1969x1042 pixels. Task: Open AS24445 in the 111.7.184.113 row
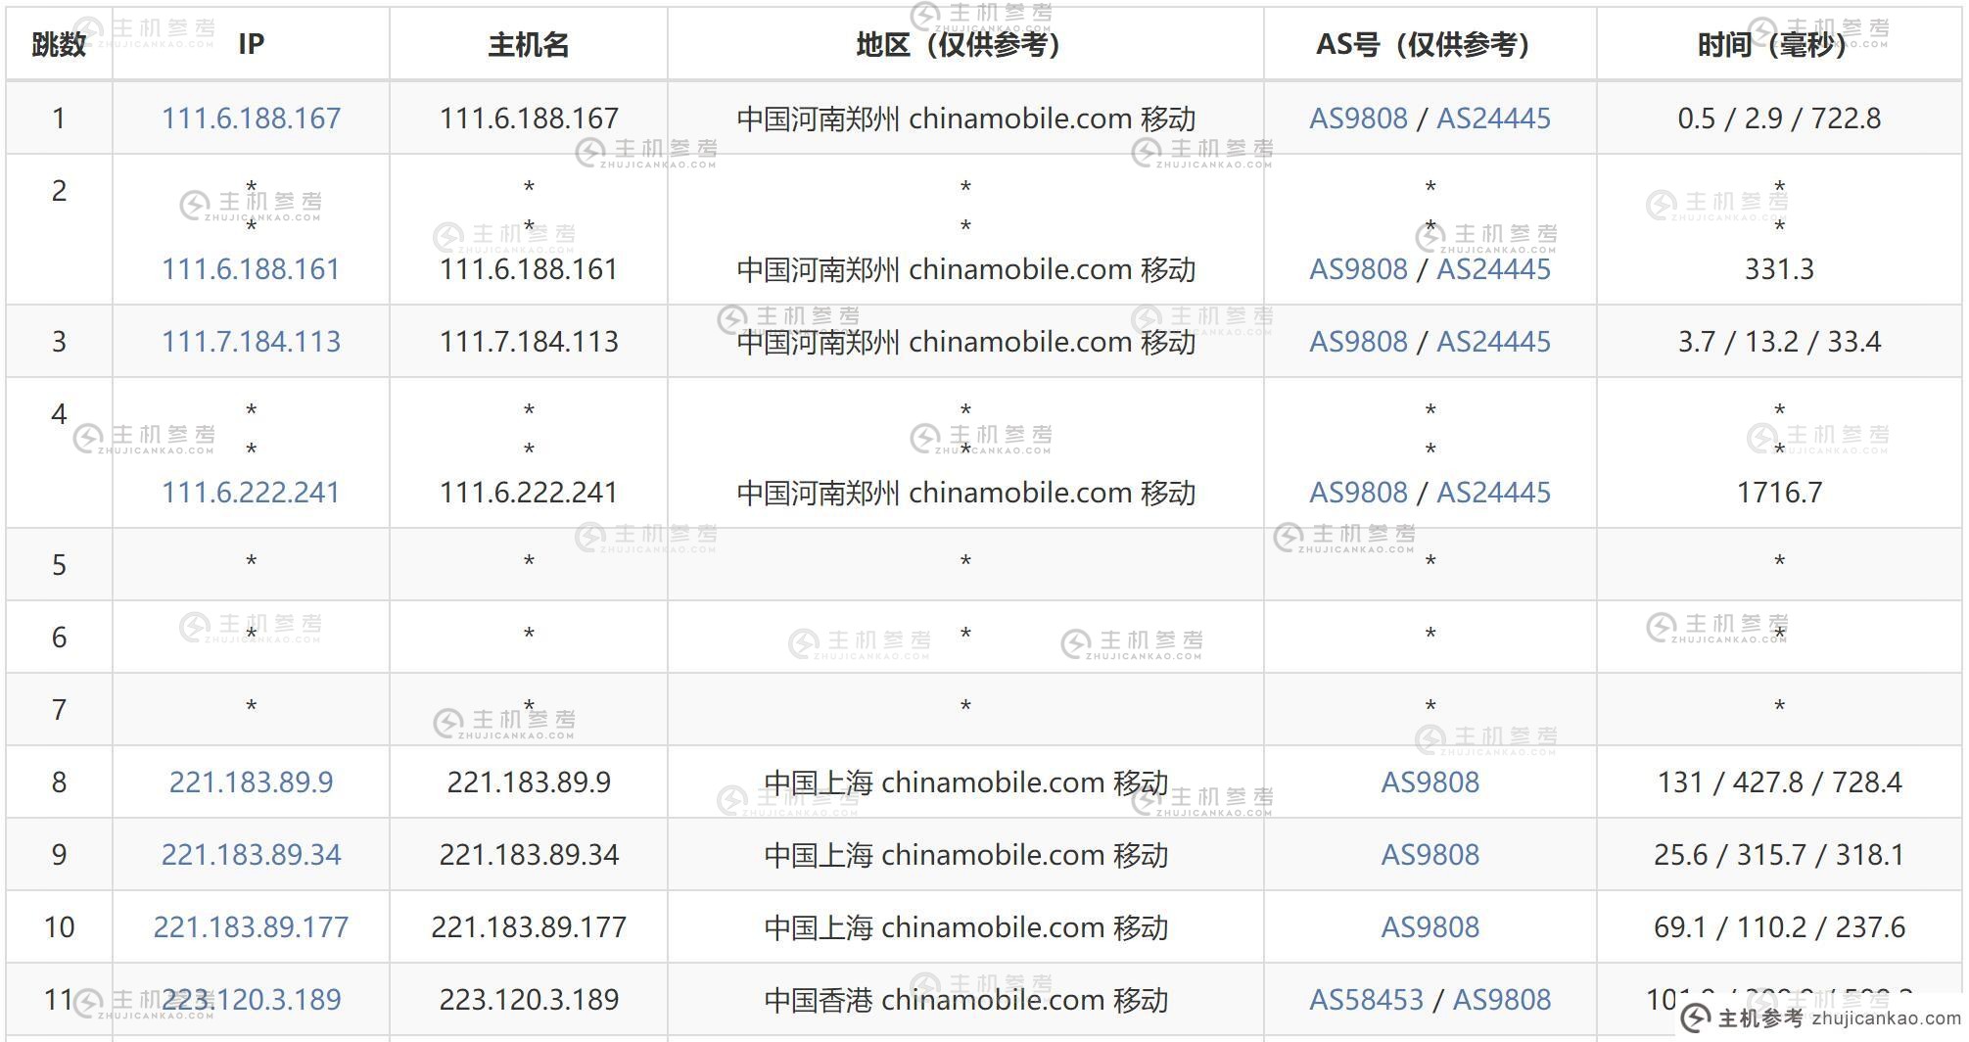(x=1493, y=342)
